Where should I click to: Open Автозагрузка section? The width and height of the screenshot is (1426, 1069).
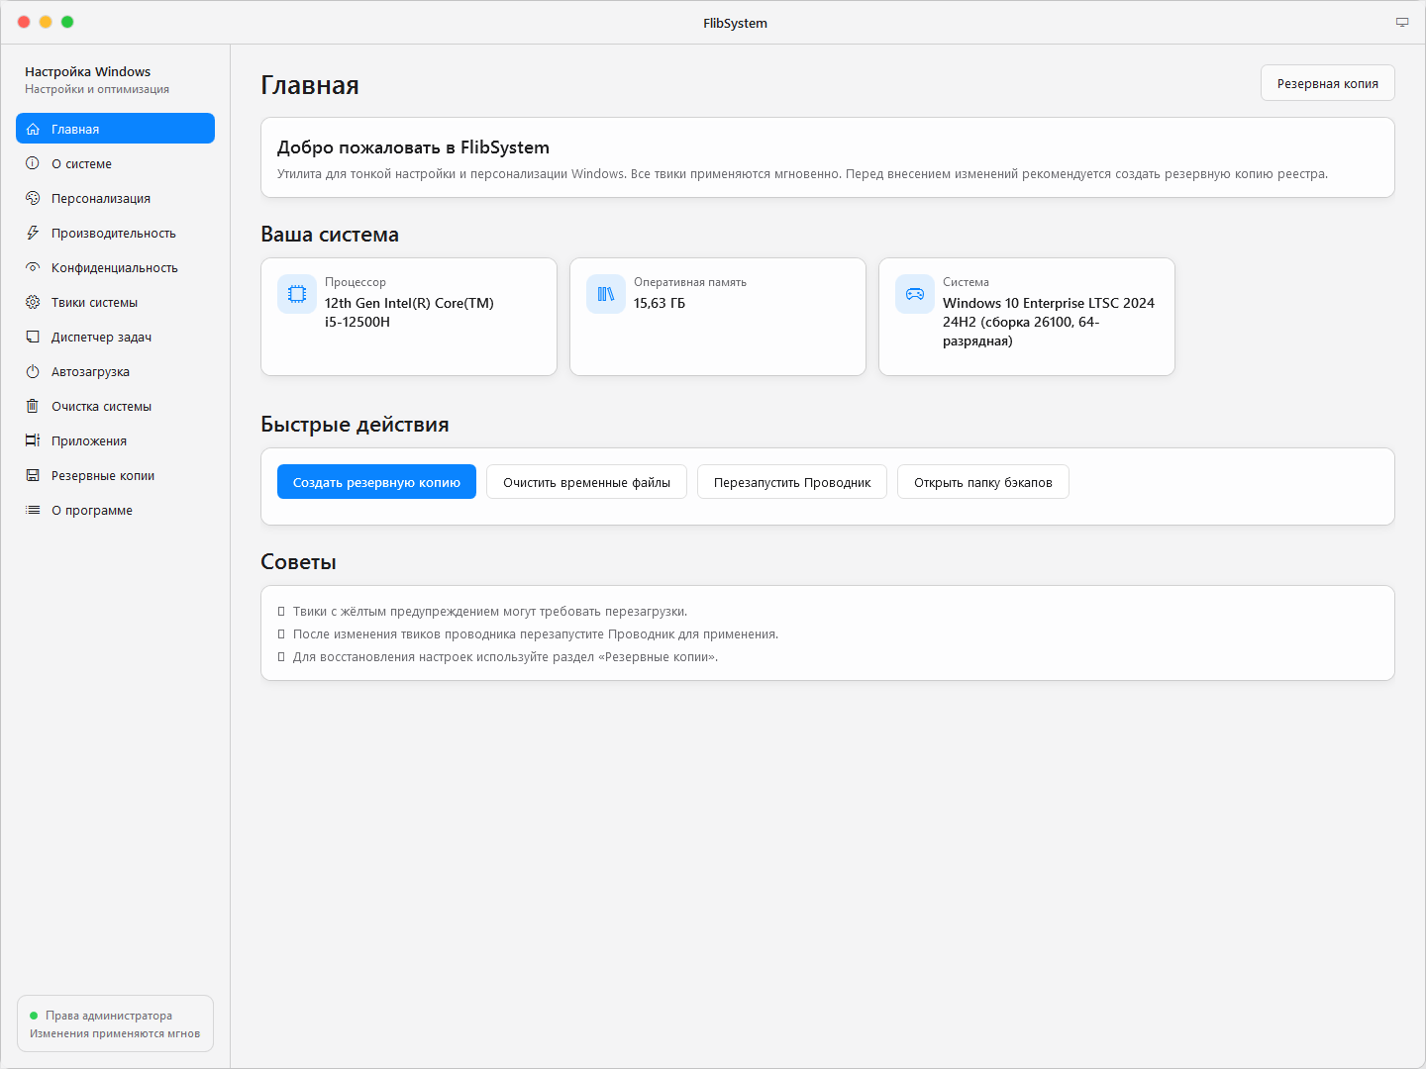tap(115, 371)
